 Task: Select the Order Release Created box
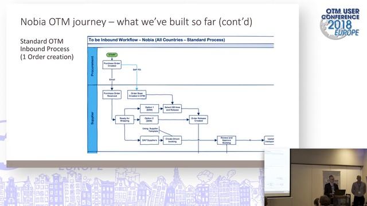coord(198,120)
